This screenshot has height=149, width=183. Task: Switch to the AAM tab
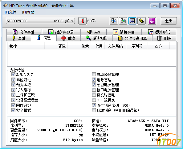94,32
